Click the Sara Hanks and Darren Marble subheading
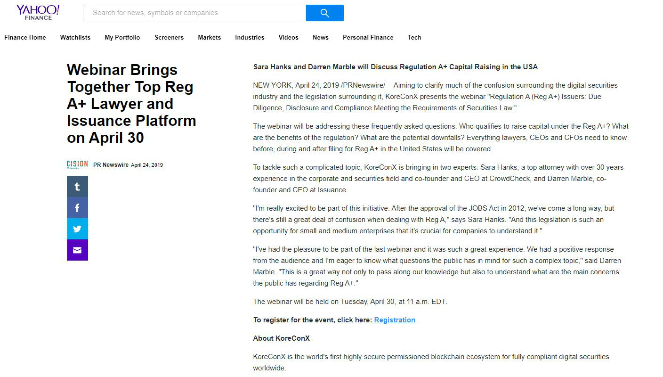This screenshot has height=377, width=663. pyautogui.click(x=396, y=67)
